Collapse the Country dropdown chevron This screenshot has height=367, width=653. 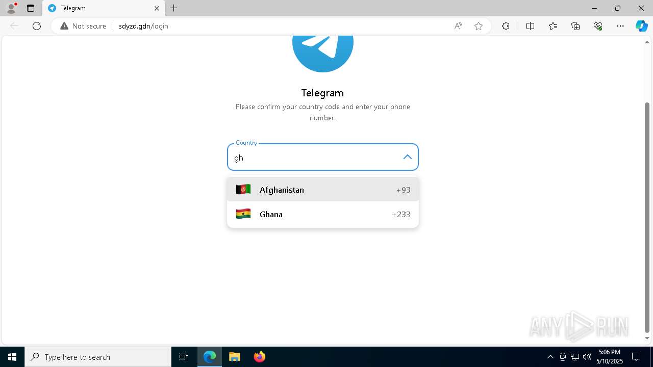pyautogui.click(x=407, y=157)
